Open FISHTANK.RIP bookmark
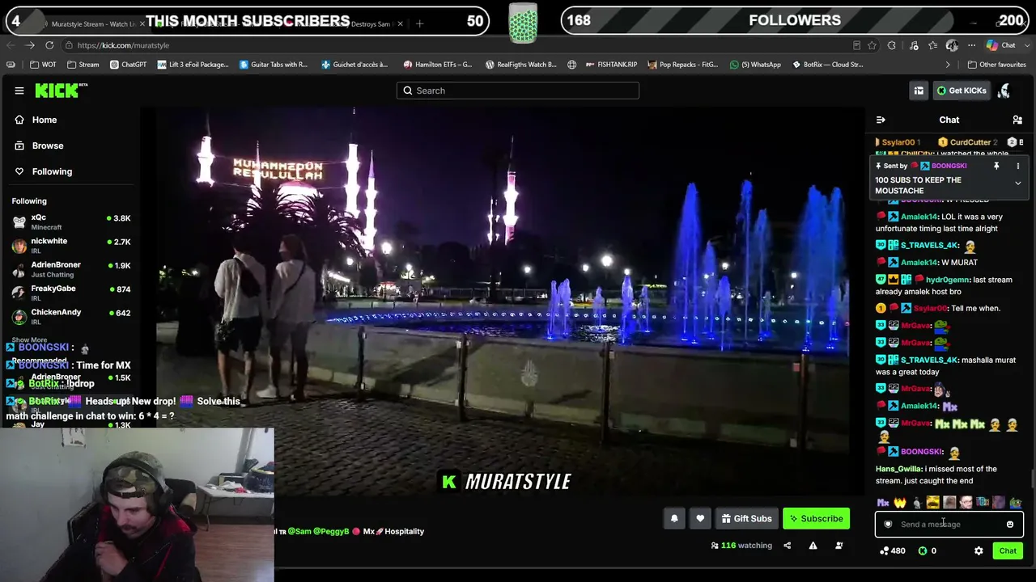This screenshot has height=582, width=1036. click(610, 65)
